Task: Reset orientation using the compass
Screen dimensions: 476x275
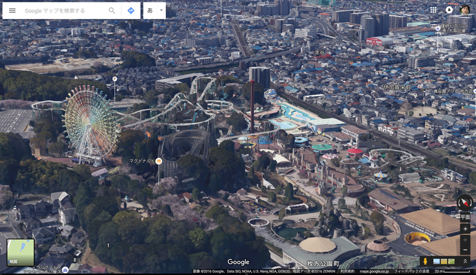Action: tap(465, 203)
